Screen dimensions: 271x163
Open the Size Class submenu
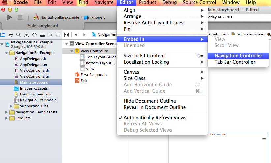[x=162, y=78]
